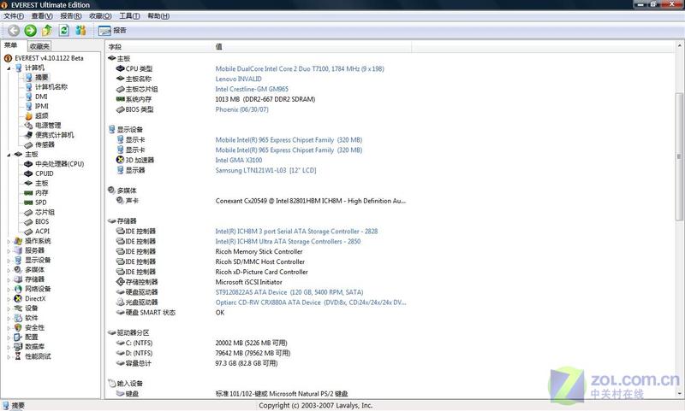The width and height of the screenshot is (685, 411).
Task: Click the green Forward arrow in toolbar
Action: pos(30,30)
